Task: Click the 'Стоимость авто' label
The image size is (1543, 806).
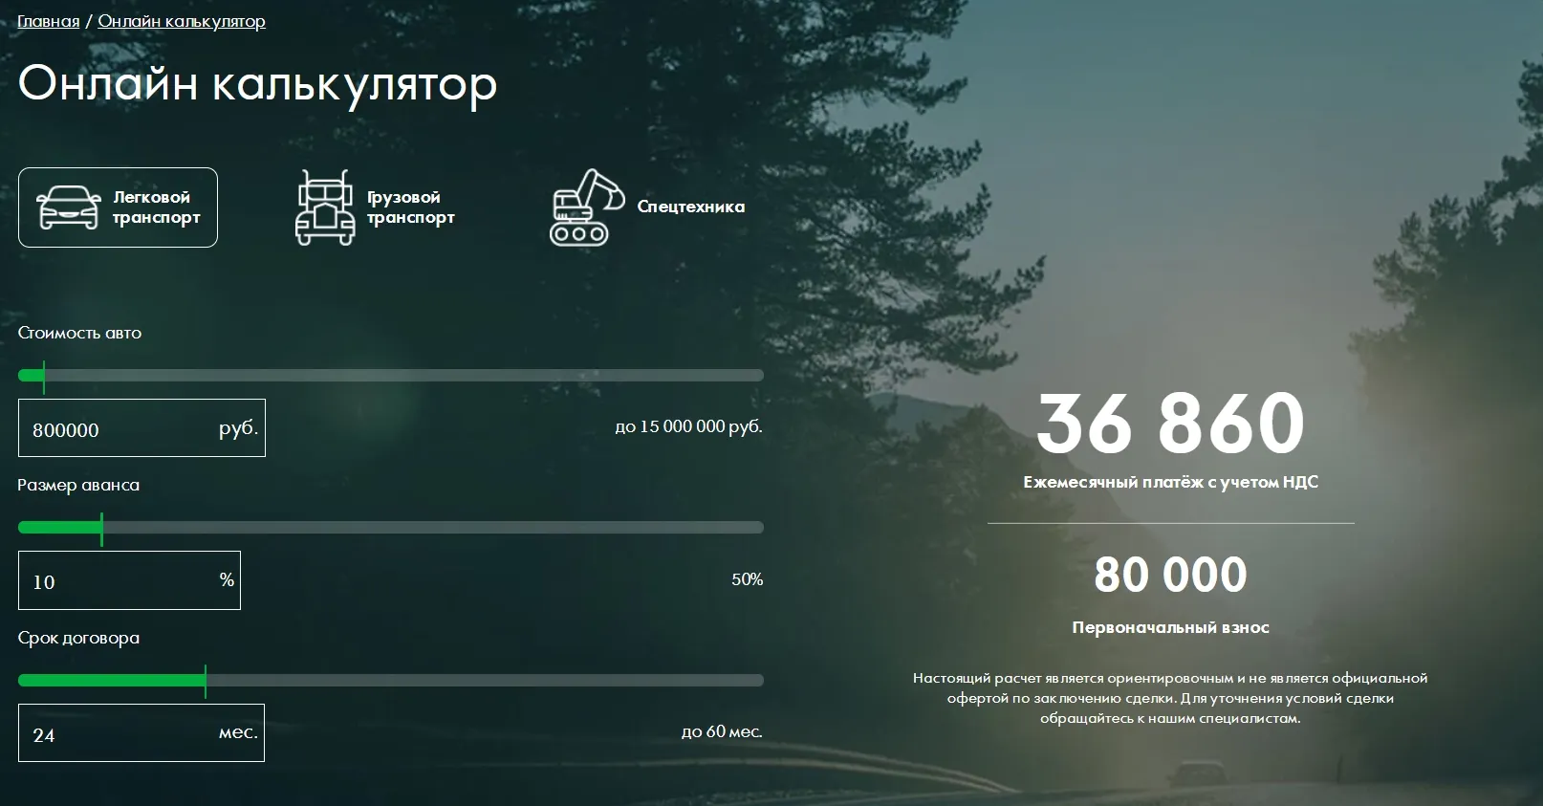Action: tap(79, 333)
